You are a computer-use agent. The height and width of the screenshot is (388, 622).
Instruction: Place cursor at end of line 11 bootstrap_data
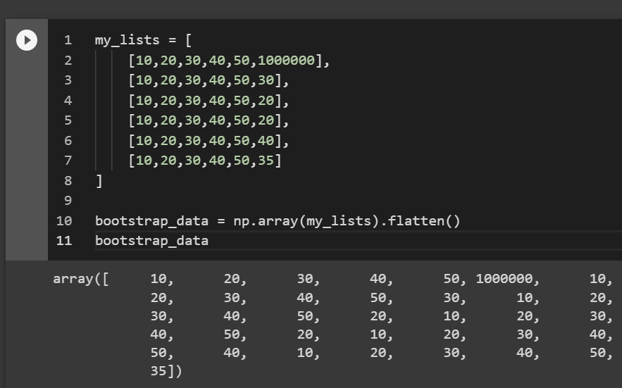(209, 241)
